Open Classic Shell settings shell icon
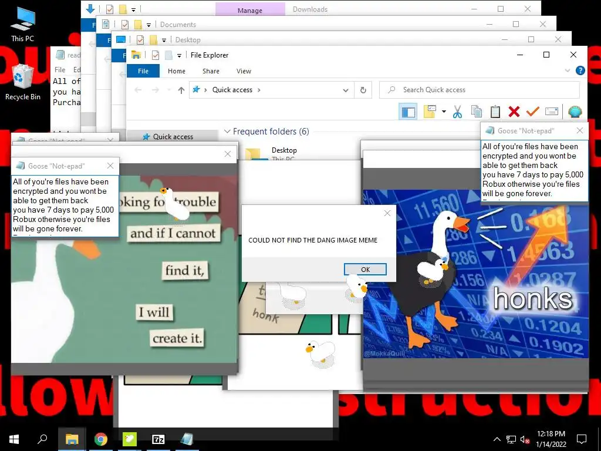The image size is (601, 451). pos(575,112)
